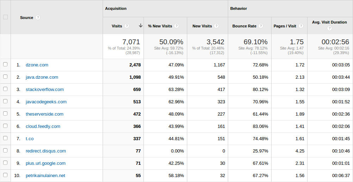Select the total bounce rate 69.10%
Screen dimensions: 353x182
point(256,42)
